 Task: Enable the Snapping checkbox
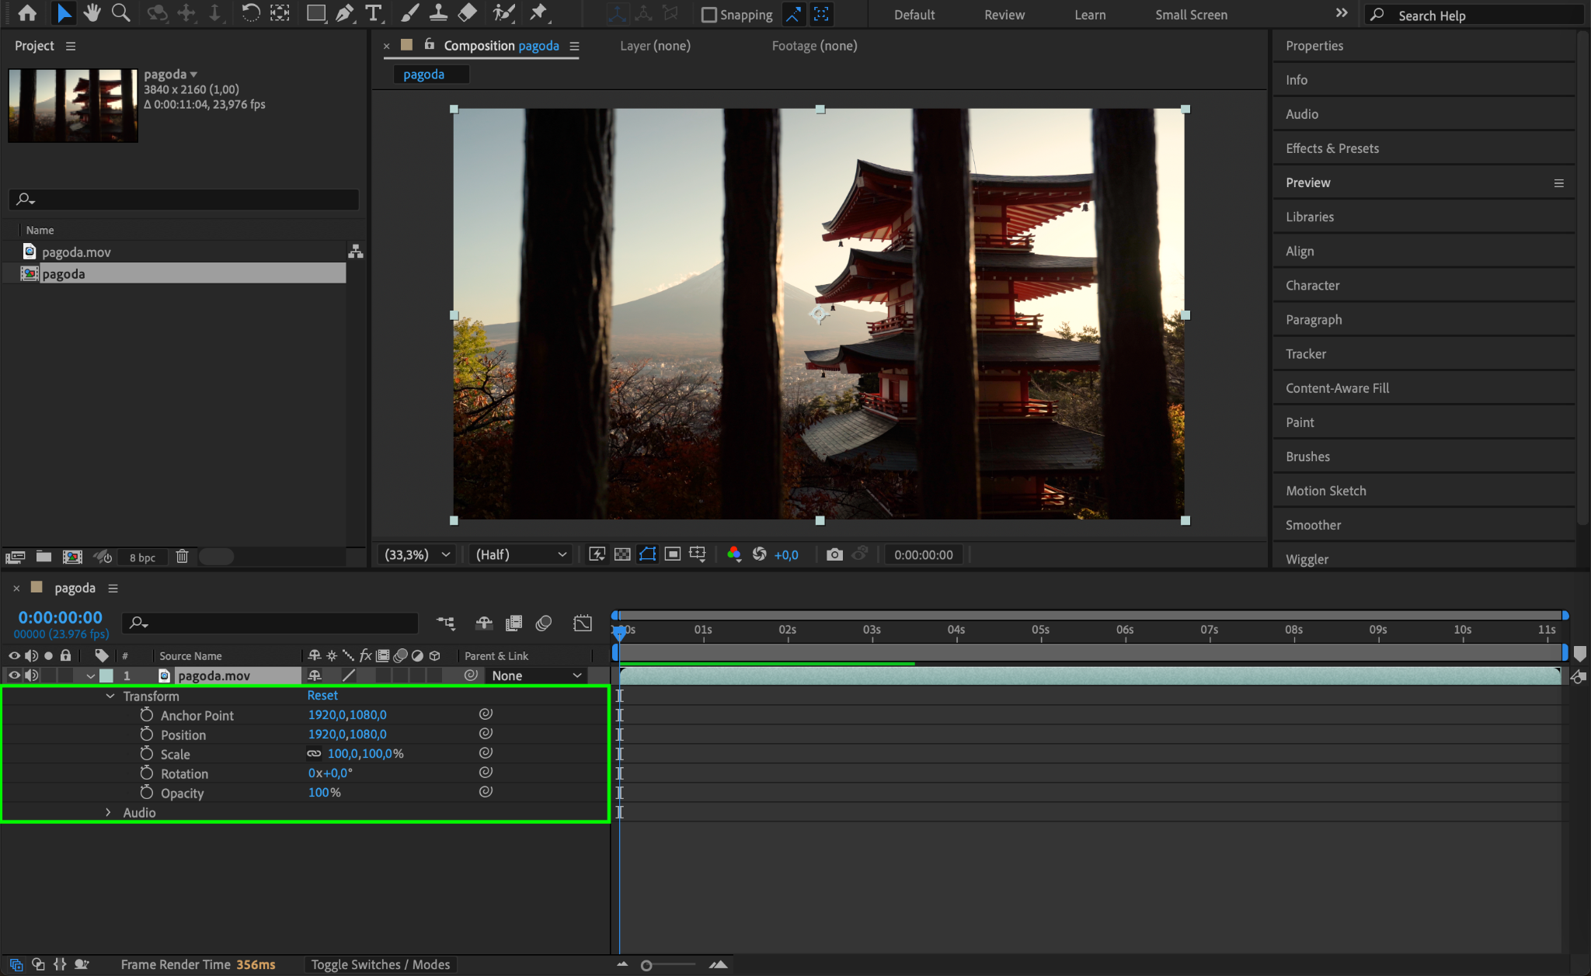708,15
